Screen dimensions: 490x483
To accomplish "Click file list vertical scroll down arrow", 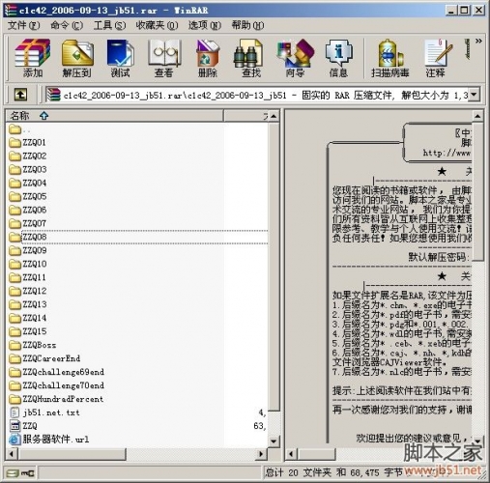I will click(x=274, y=441).
